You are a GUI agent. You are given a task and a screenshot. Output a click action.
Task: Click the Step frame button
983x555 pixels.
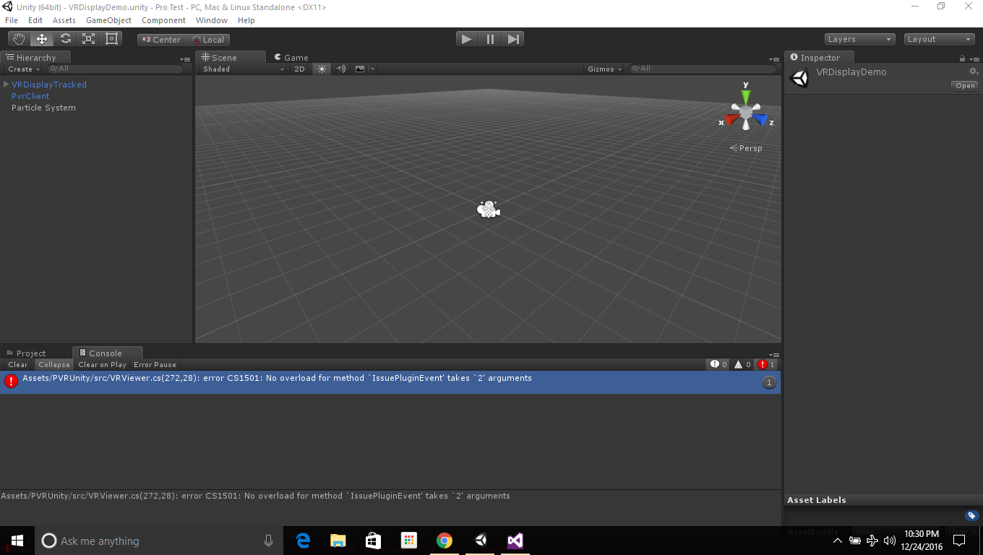click(513, 39)
